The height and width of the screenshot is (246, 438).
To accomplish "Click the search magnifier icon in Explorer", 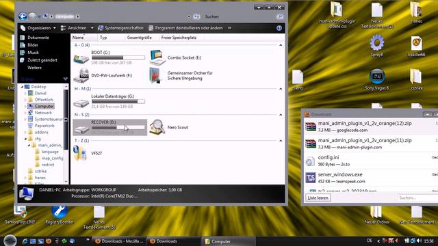I will pos(280,16).
